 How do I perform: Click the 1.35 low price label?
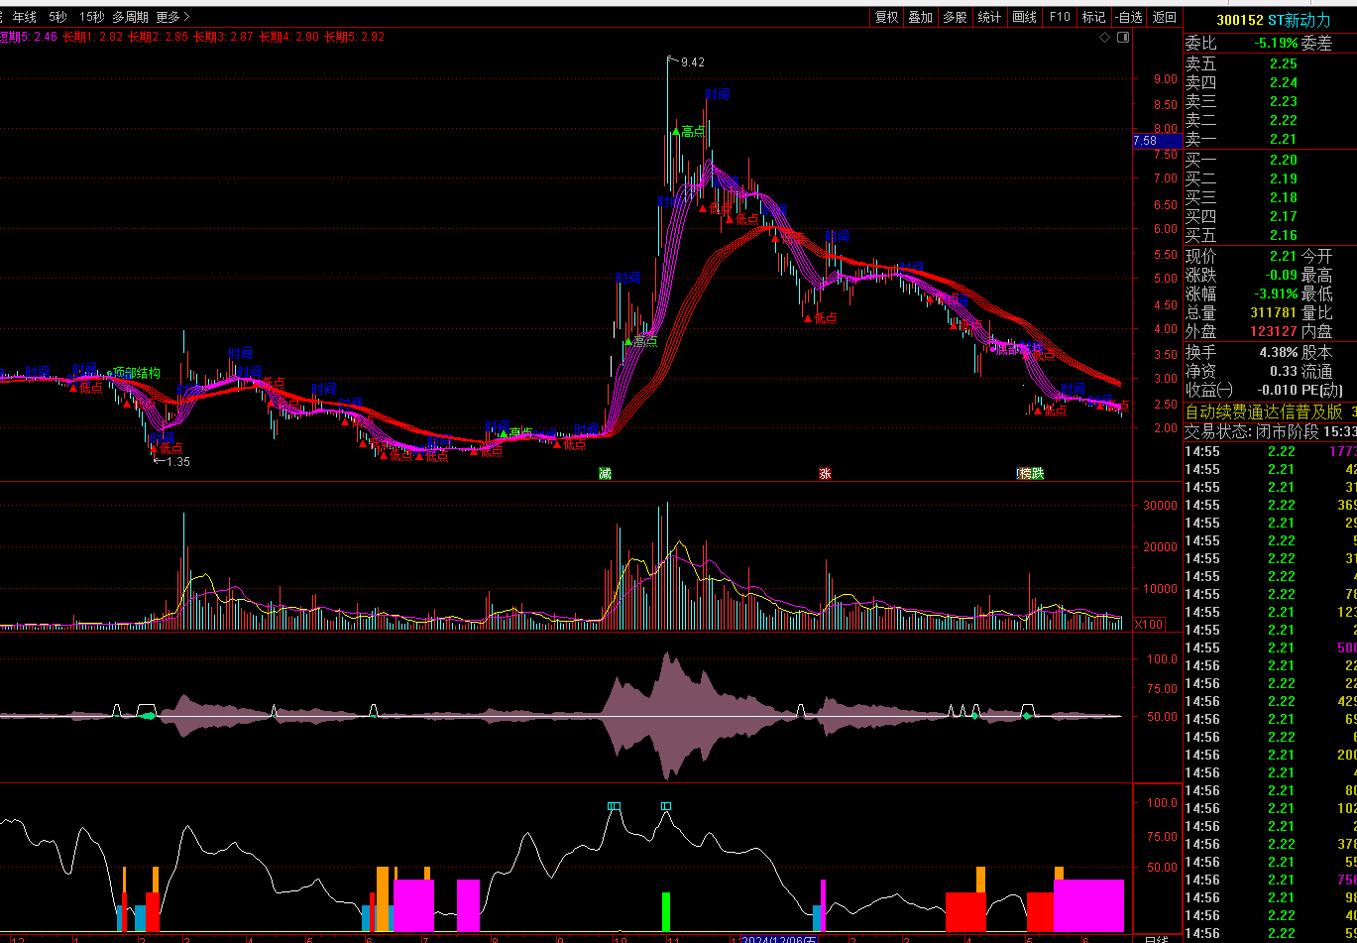tap(177, 461)
